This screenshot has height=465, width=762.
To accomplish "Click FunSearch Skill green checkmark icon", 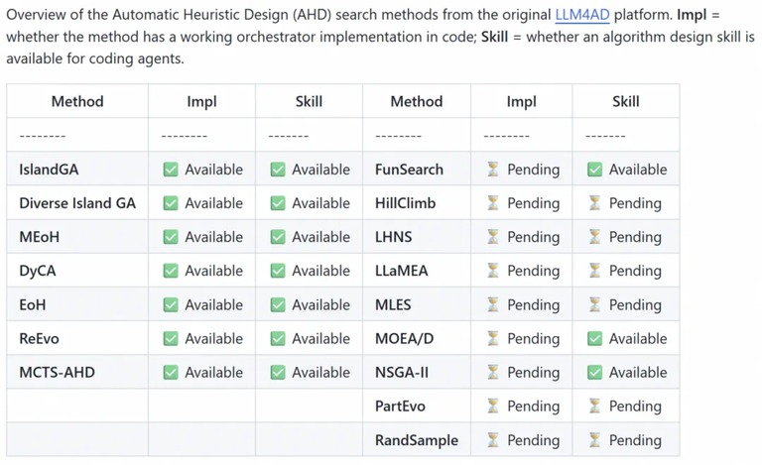I will pyautogui.click(x=595, y=170).
